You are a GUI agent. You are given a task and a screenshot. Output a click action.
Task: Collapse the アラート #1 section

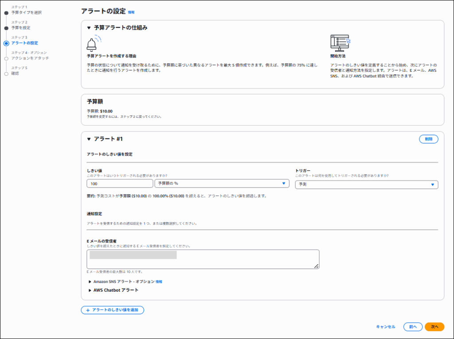[89, 139]
